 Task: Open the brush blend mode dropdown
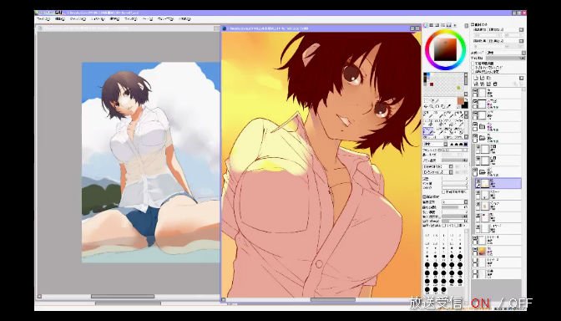click(x=436, y=144)
